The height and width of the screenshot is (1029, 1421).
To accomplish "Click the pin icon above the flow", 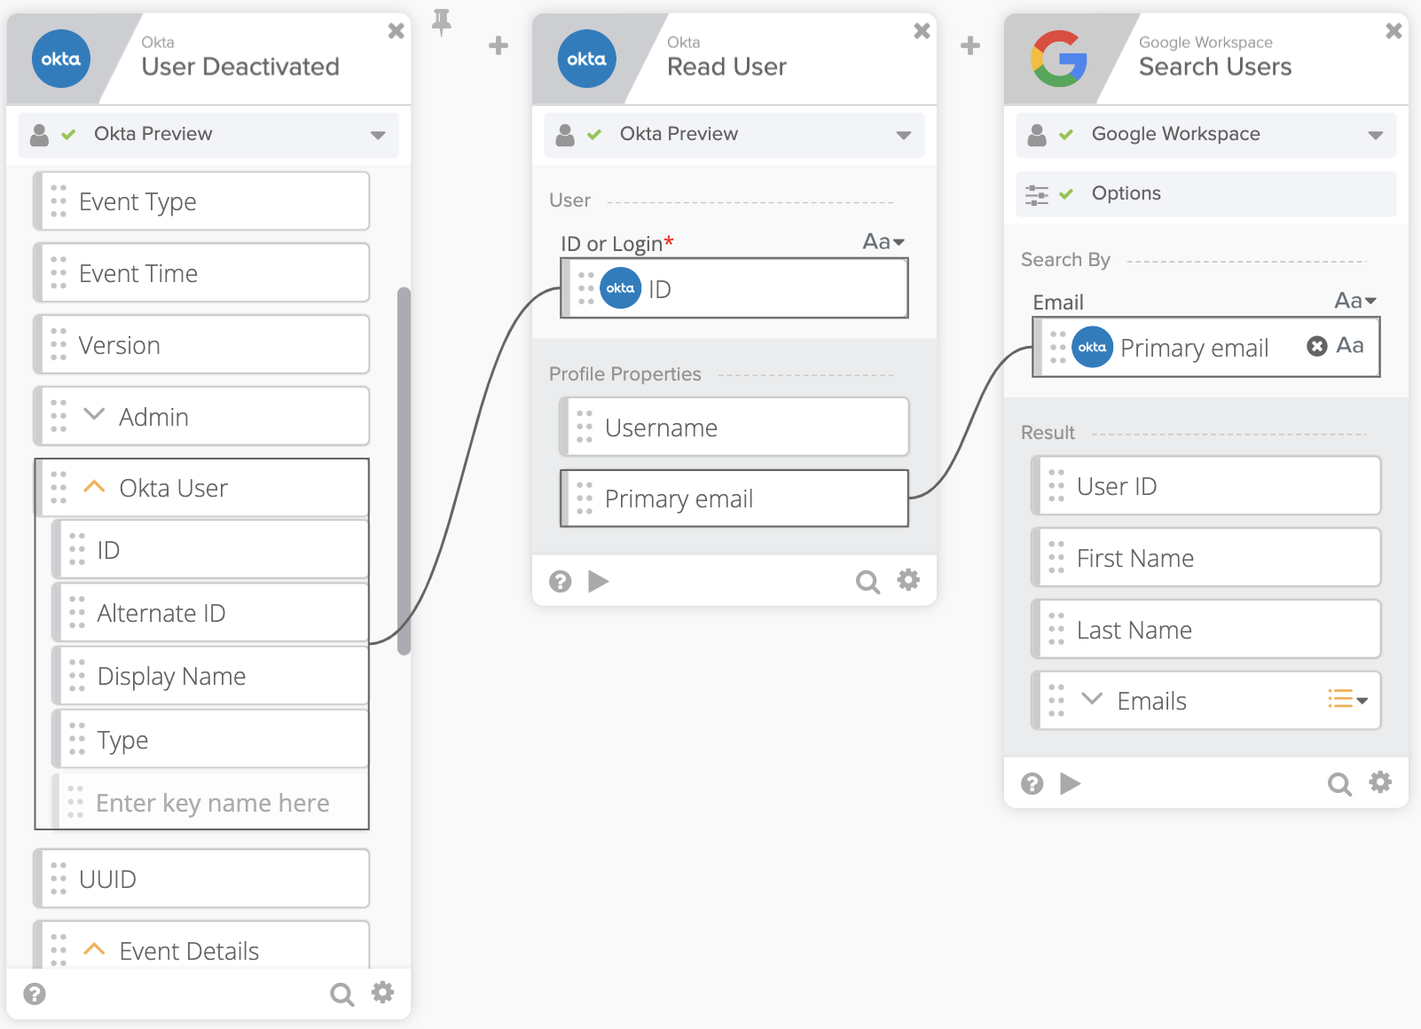I will [441, 22].
